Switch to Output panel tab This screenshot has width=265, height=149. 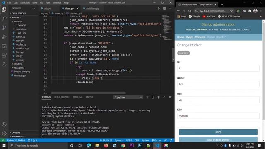click(89, 97)
